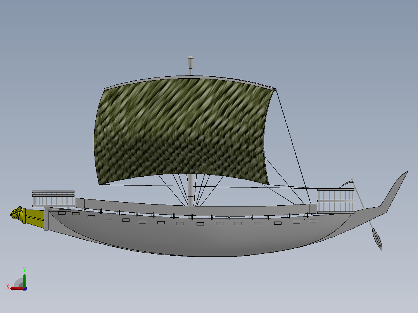The height and width of the screenshot is (313, 418).
Task: Select the mast section below the sail
Action: pos(190,190)
